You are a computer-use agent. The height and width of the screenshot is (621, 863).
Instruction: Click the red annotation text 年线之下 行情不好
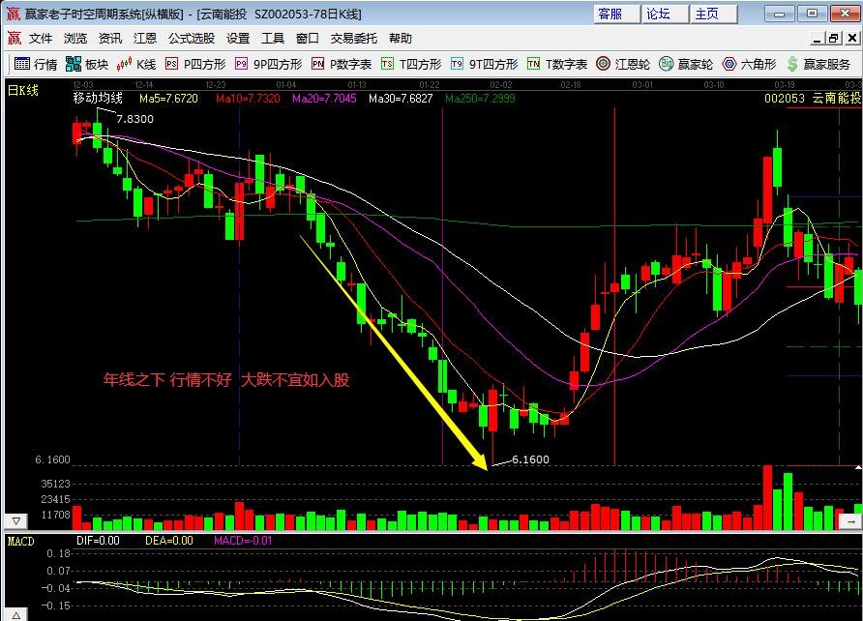coord(168,379)
